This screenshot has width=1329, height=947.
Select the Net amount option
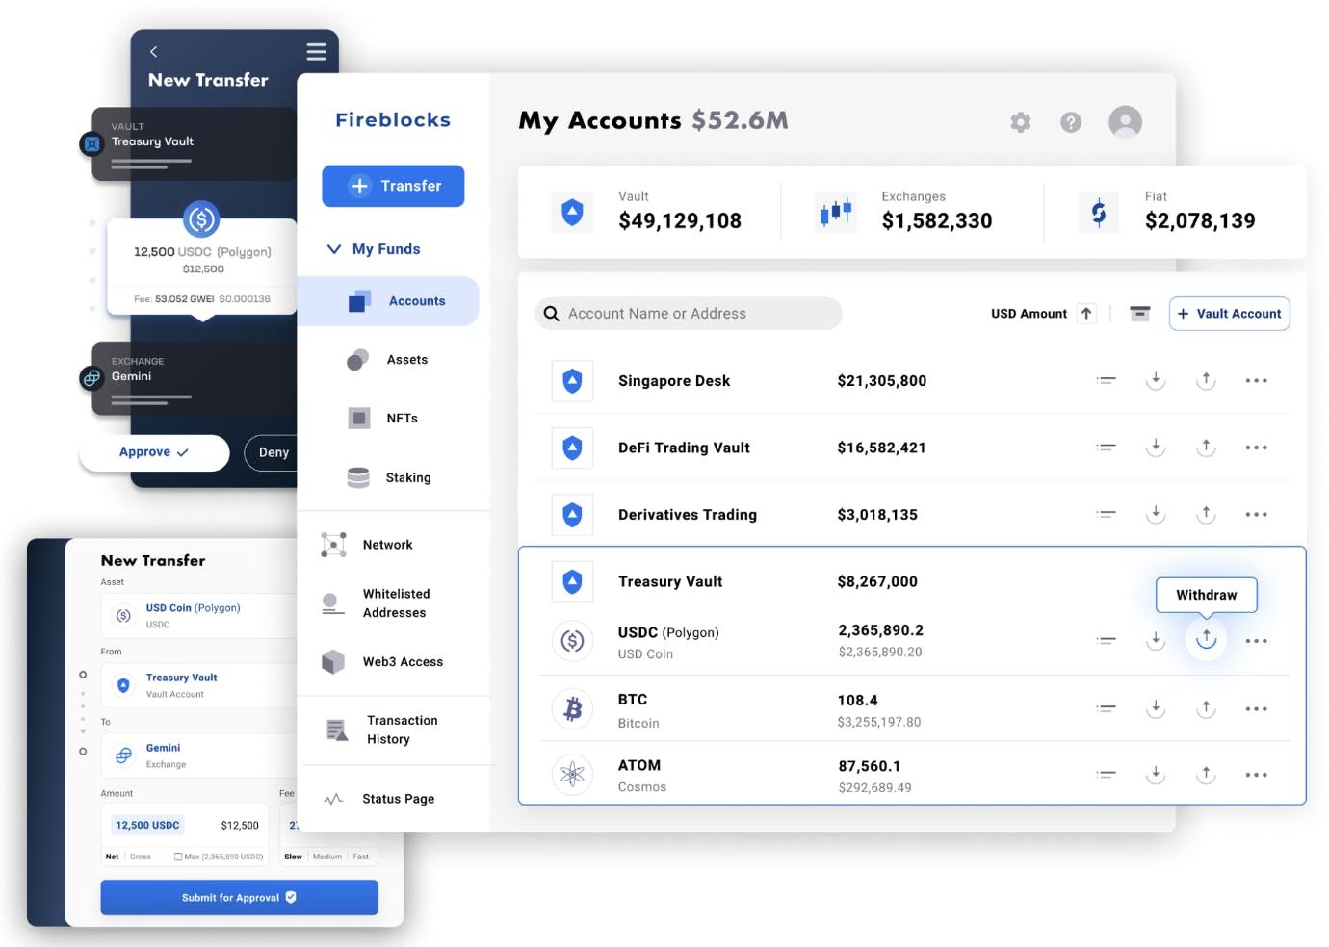113,857
